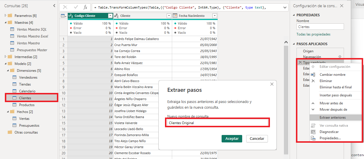This screenshot has width=364, height=159.
Task: Select row number 5 header
Action: coord(63,63)
